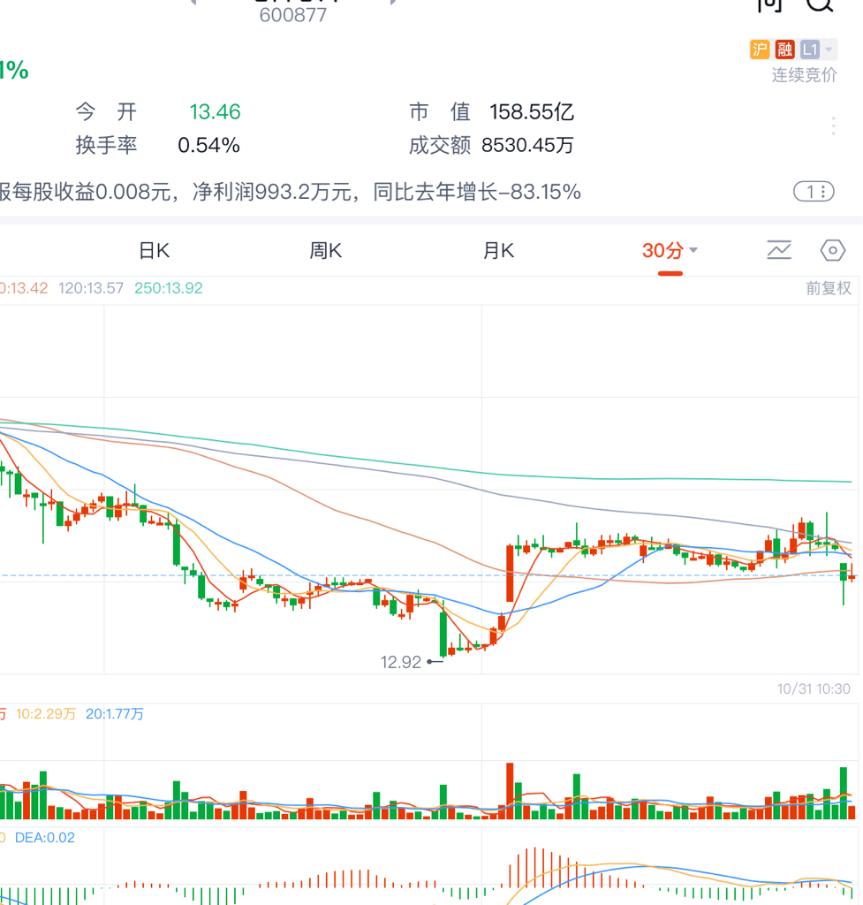This screenshot has width=863, height=905.
Task: Change the 前复权 adjustment setting
Action: (828, 288)
